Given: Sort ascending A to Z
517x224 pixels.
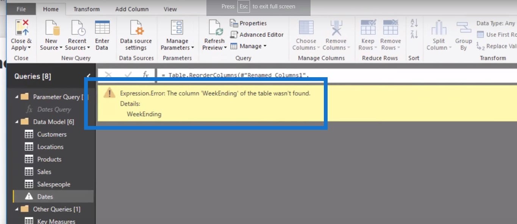Looking at the screenshot, I should 414,23.
